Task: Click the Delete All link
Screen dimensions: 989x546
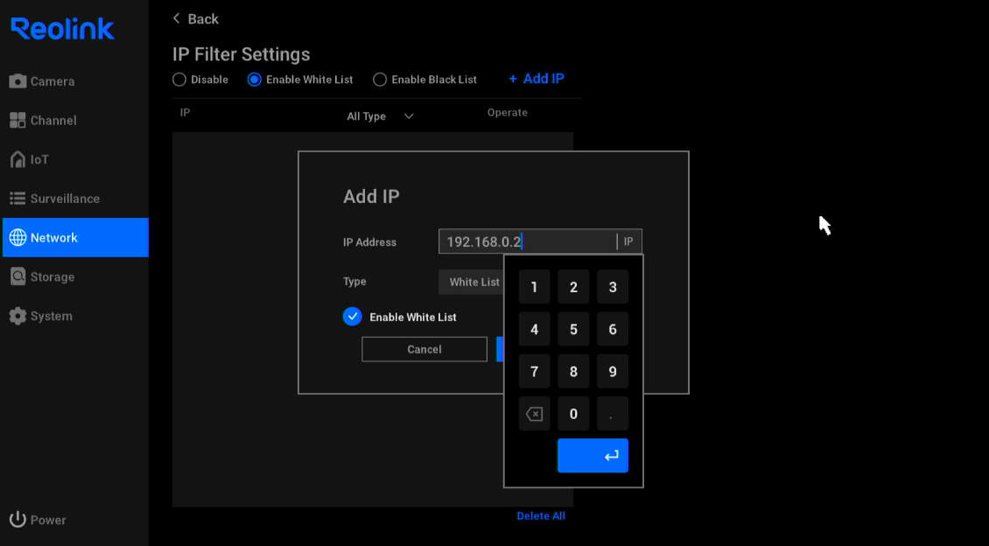Action: 541,515
